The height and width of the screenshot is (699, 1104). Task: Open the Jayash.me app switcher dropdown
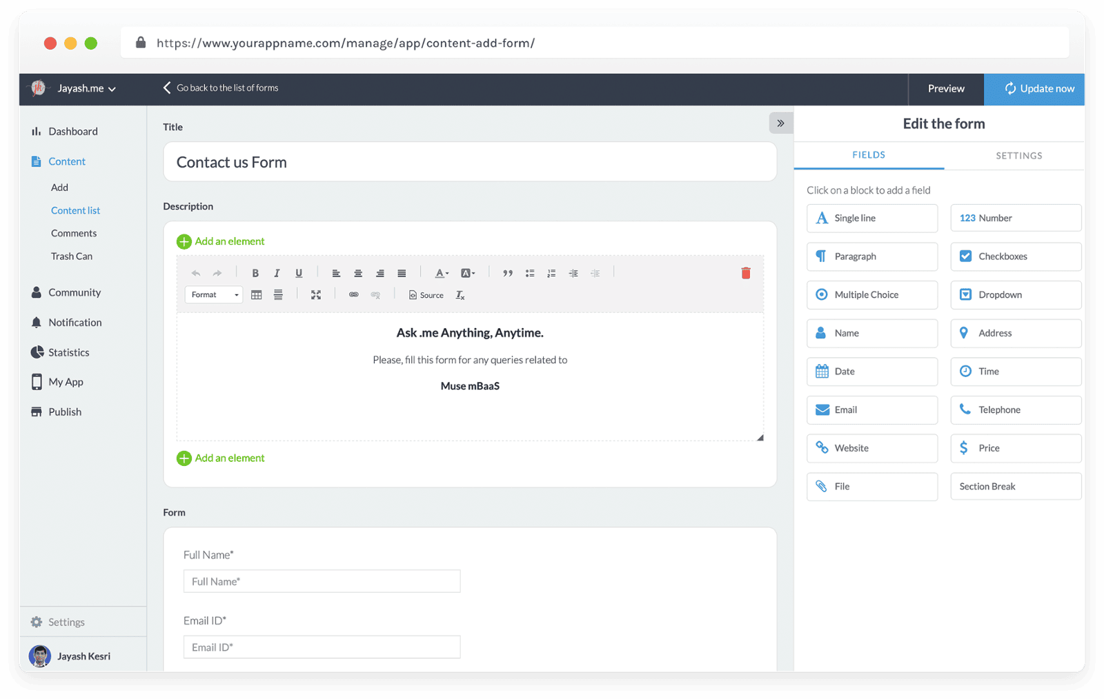pyautogui.click(x=86, y=89)
